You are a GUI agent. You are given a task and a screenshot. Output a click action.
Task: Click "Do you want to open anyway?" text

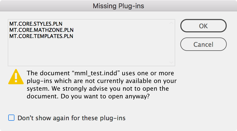coord(105,96)
